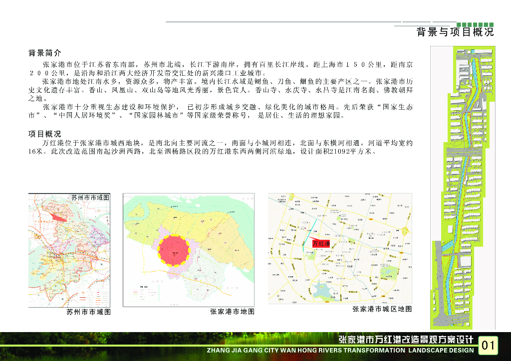Screen dimensions: 511x361
Task: Click the caption 苏州市市域图 below the map
Action: tap(89, 312)
